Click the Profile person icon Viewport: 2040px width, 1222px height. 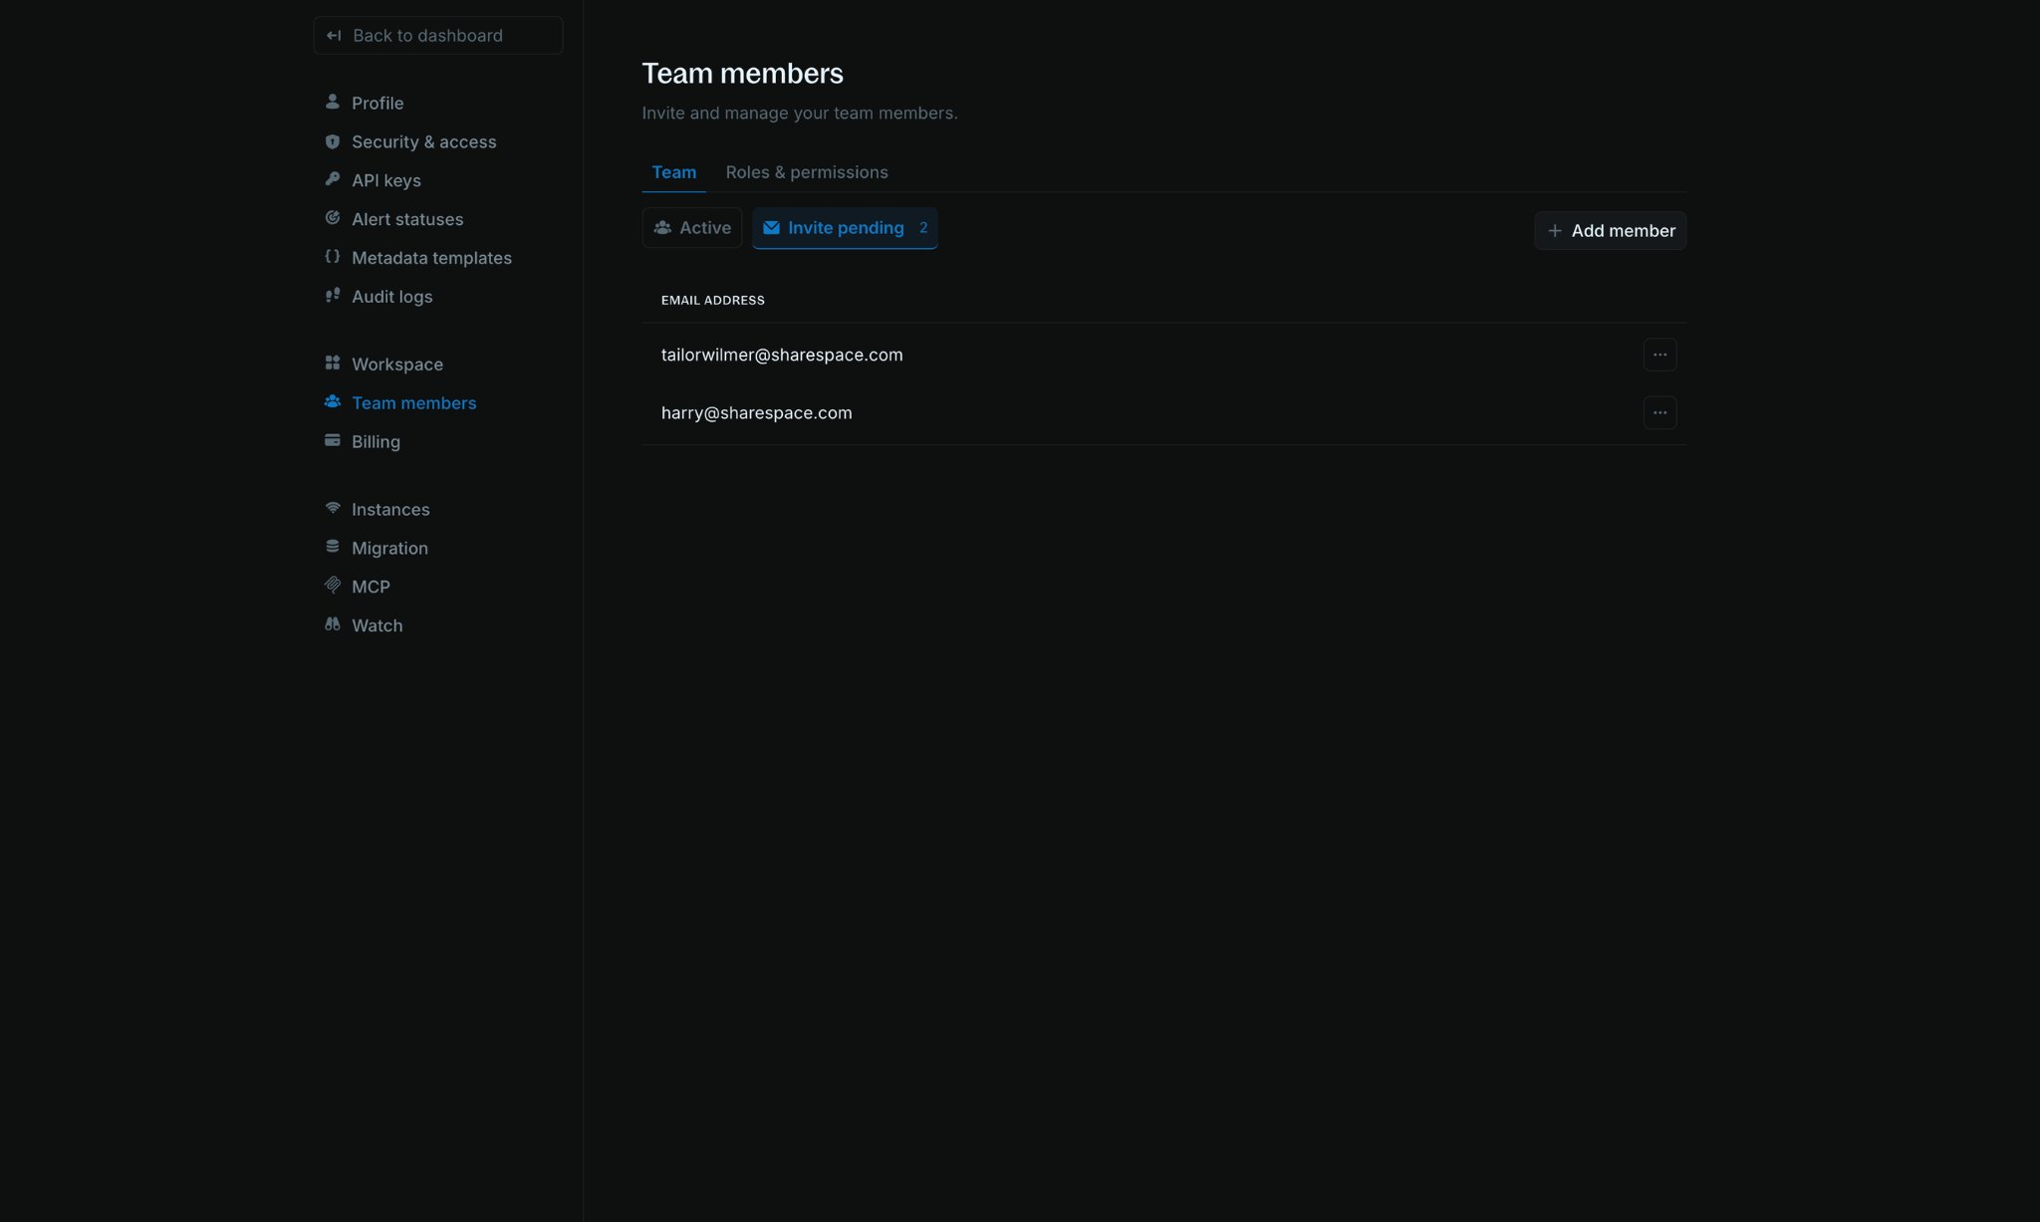333,102
